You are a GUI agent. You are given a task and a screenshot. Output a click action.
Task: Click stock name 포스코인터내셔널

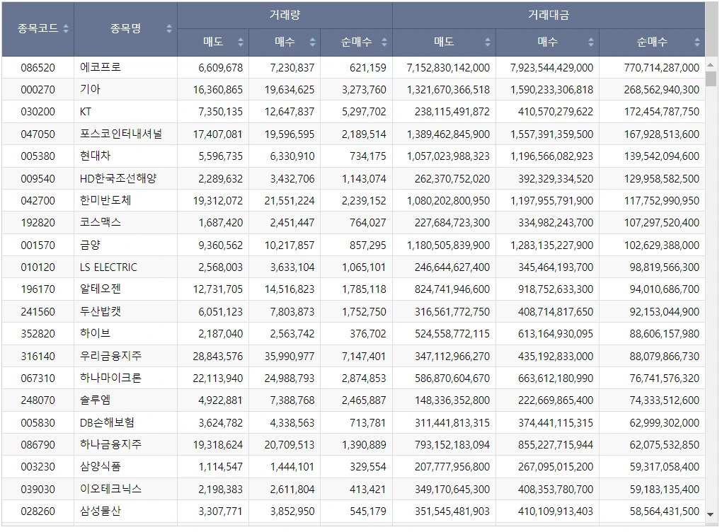(121, 134)
